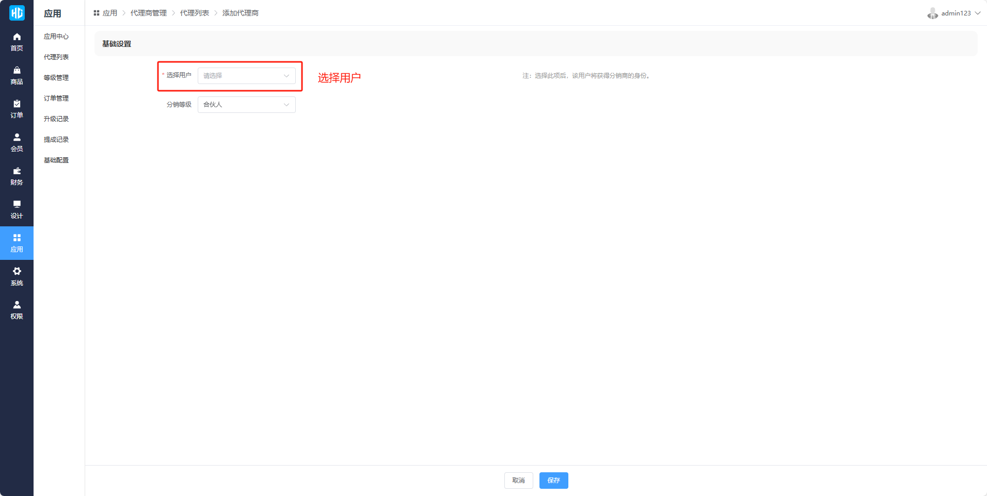Go to 订单管理 submenu item
The height and width of the screenshot is (496, 987).
[x=56, y=98]
